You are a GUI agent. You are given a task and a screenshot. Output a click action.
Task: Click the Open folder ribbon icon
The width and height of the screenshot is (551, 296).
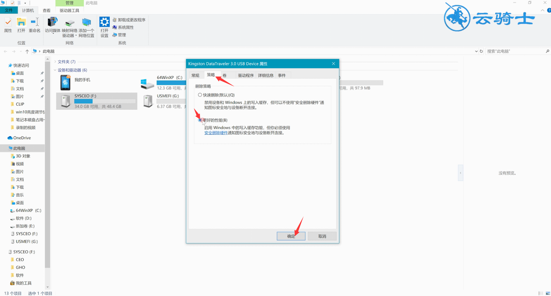(x=21, y=25)
